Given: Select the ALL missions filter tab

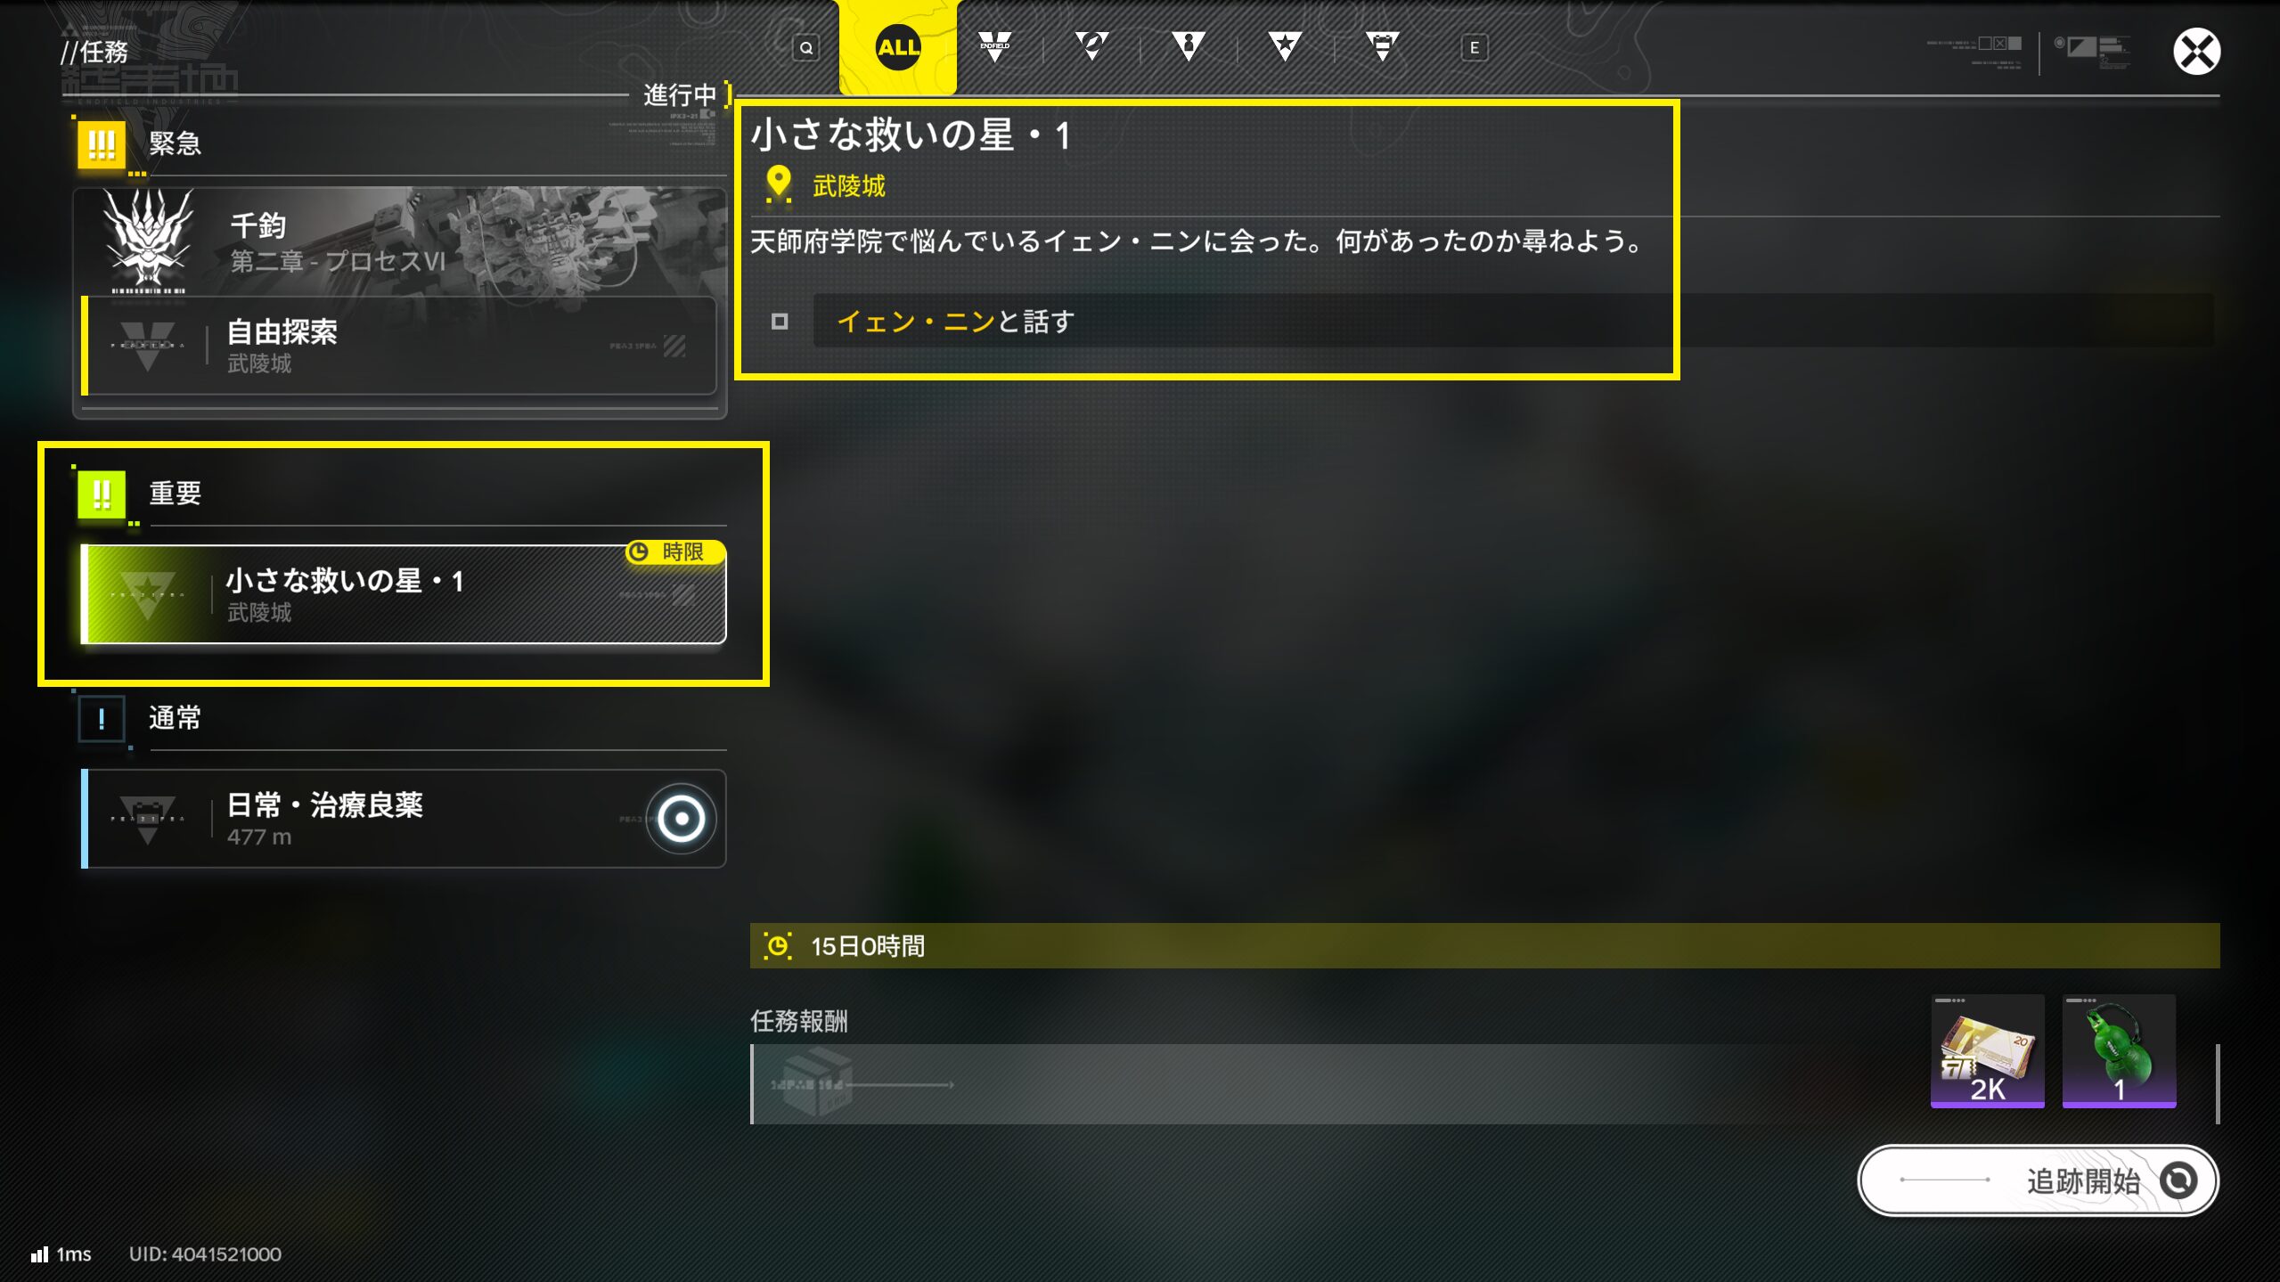Looking at the screenshot, I should coord(897,47).
